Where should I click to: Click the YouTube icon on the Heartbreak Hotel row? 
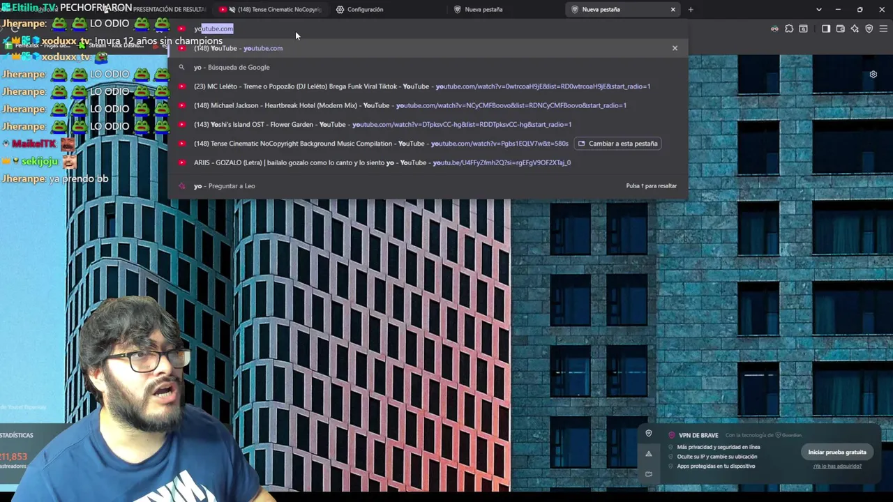[x=182, y=105]
